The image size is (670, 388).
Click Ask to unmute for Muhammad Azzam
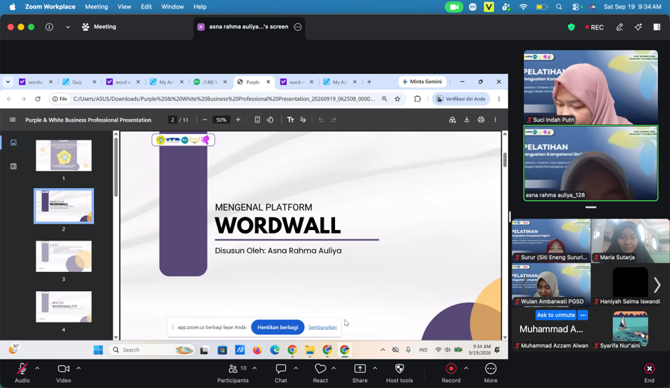click(x=556, y=315)
